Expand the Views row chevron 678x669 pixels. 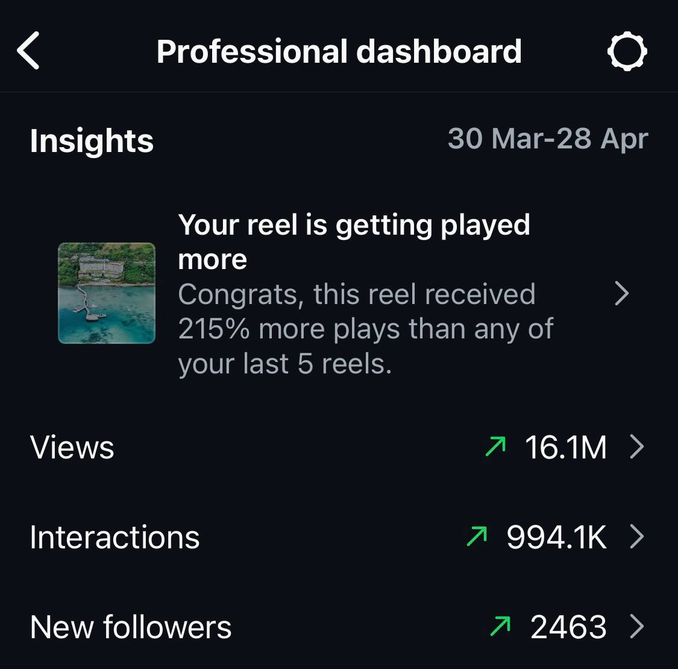click(638, 446)
